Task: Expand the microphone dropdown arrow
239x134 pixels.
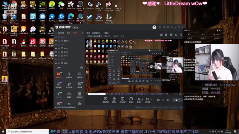Action: (x=143, y=99)
